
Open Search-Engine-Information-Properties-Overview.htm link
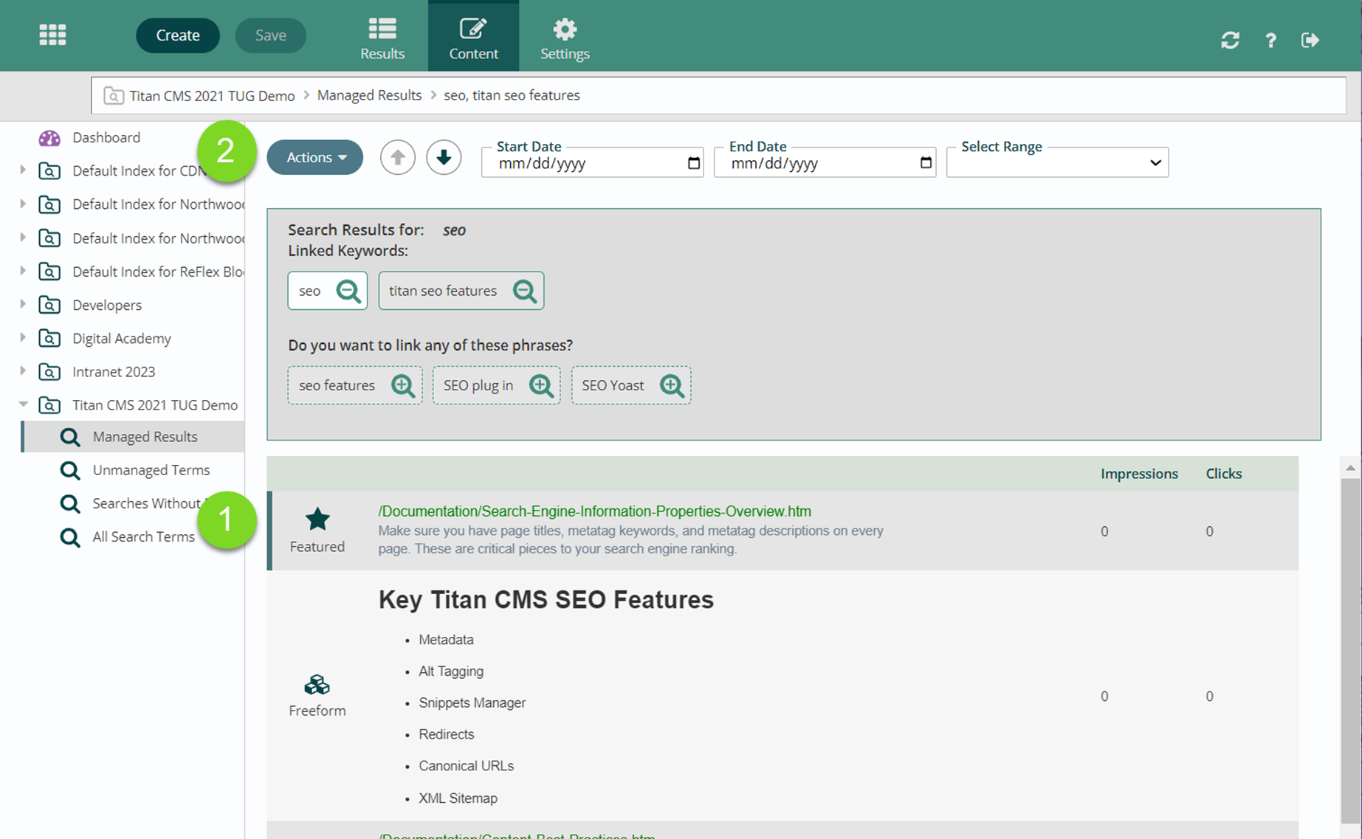tap(594, 511)
